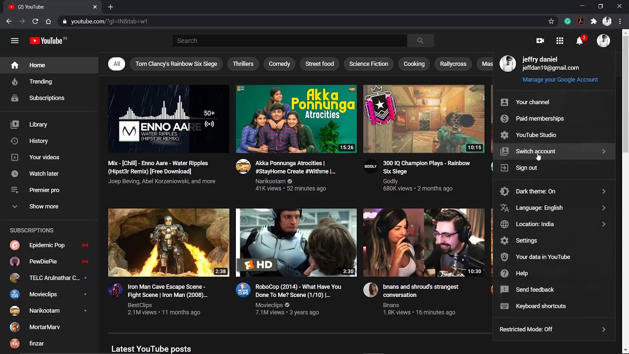Open PewDiePie in subscriptions list
629x354 pixels.
coord(49,262)
